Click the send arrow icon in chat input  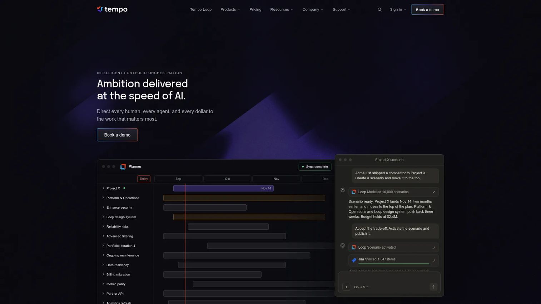coord(433,287)
